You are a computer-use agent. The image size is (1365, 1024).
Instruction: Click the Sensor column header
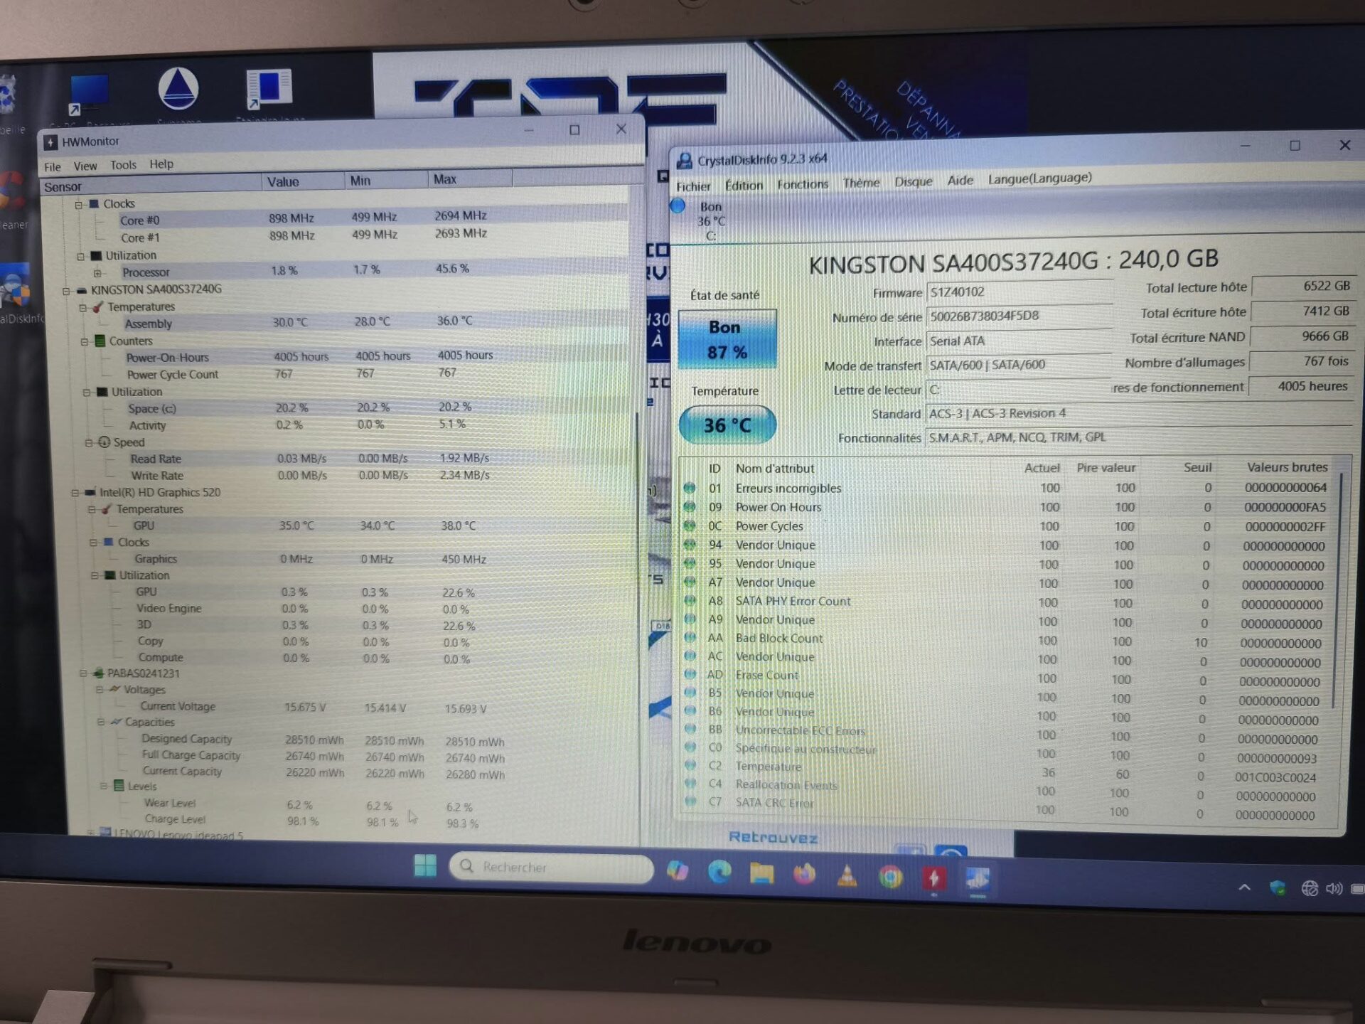point(151,185)
